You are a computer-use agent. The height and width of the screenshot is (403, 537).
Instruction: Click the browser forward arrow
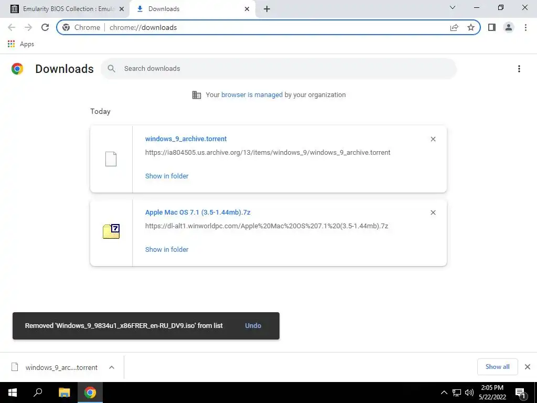coord(28,27)
